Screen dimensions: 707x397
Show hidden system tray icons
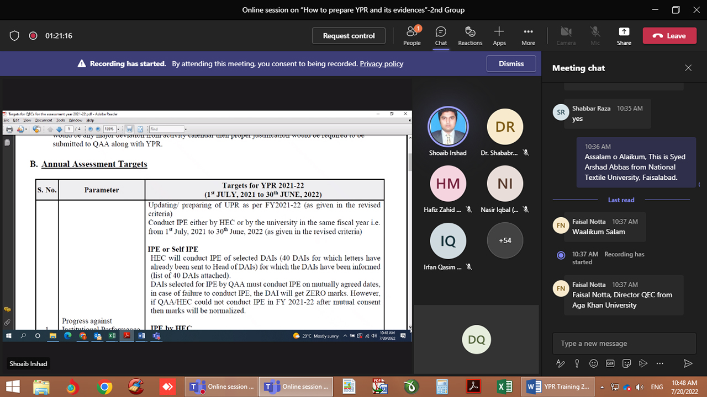click(x=603, y=387)
